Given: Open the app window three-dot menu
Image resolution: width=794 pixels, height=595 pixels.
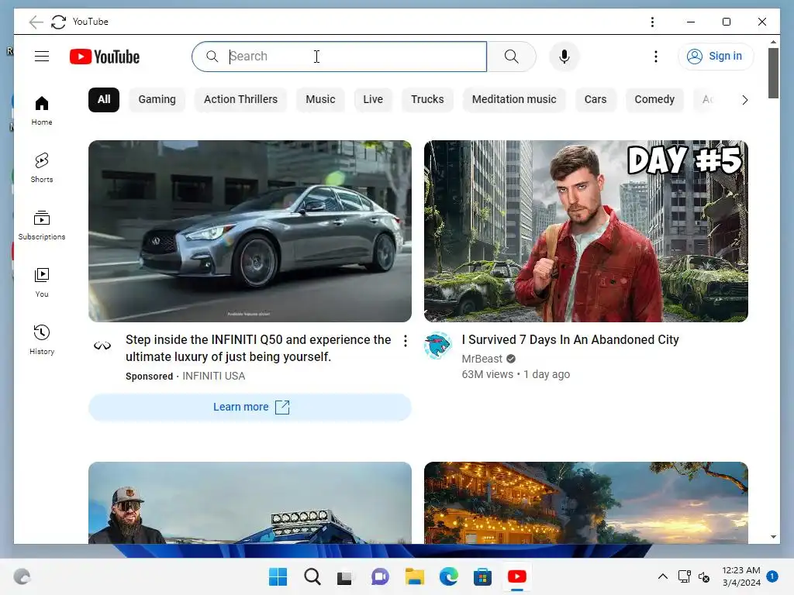Looking at the screenshot, I should [652, 22].
